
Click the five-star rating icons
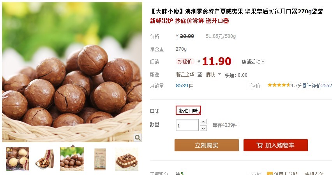click(279, 85)
